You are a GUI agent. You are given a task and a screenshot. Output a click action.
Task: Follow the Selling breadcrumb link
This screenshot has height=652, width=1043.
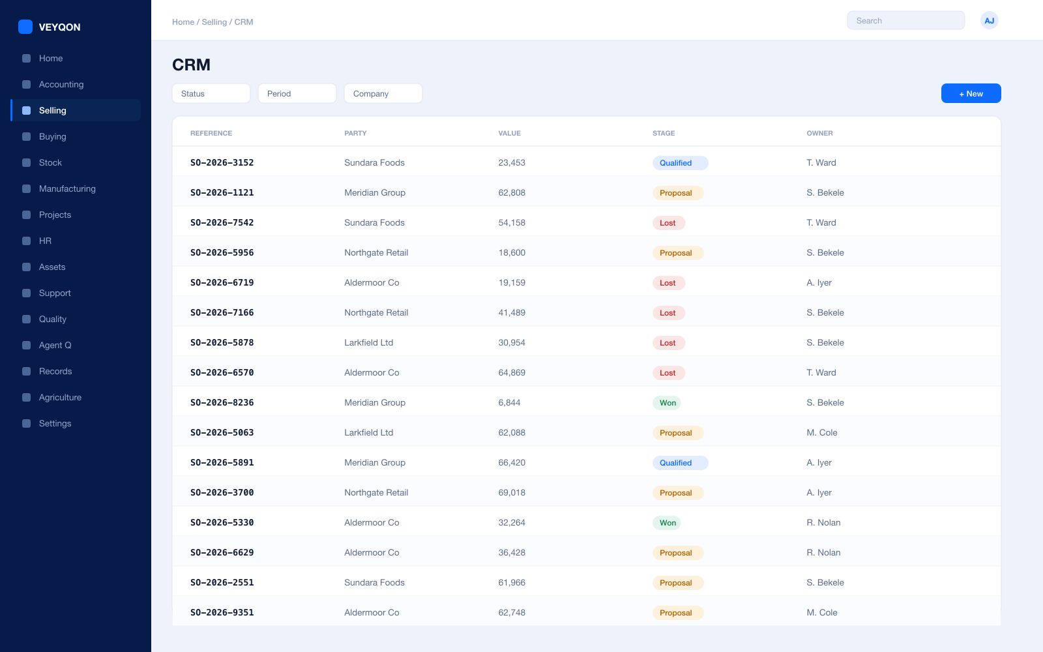[x=214, y=22]
